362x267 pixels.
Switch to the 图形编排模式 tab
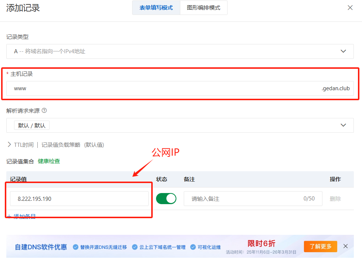tap(203, 8)
